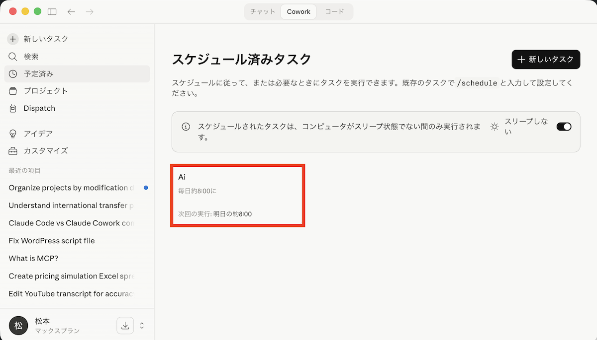
Task: Open recent item "Fix WordPress script file"
Action: [52, 241]
